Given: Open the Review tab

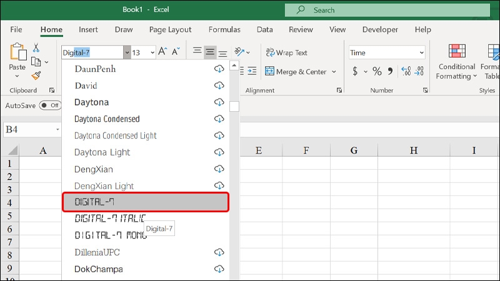Looking at the screenshot, I should point(301,29).
